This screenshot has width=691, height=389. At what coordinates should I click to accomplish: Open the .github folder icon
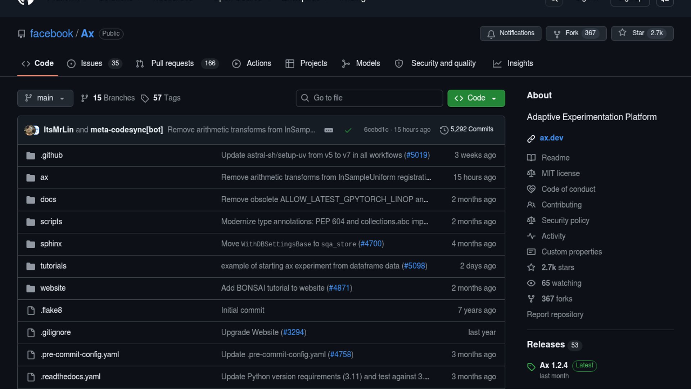(31, 156)
